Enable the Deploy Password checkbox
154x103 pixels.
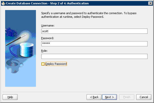point(43,64)
